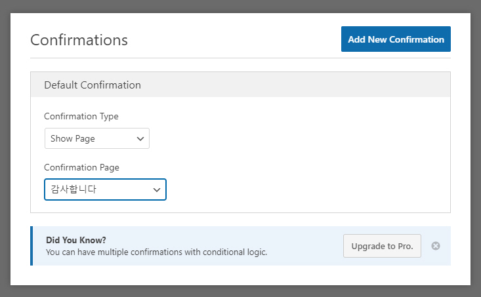This screenshot has height=297, width=481.
Task: Click the Confirmation Type field label
Action: [x=81, y=116]
